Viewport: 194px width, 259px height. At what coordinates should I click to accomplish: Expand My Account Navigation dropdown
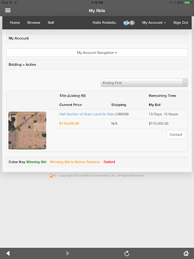[x=97, y=53]
